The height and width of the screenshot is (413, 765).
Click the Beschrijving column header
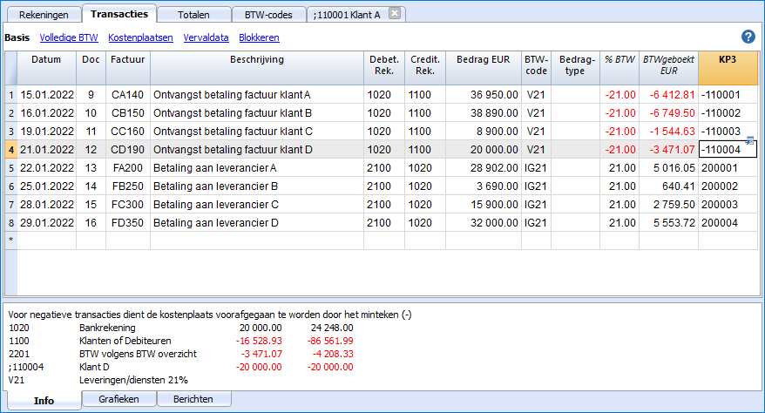257,68
